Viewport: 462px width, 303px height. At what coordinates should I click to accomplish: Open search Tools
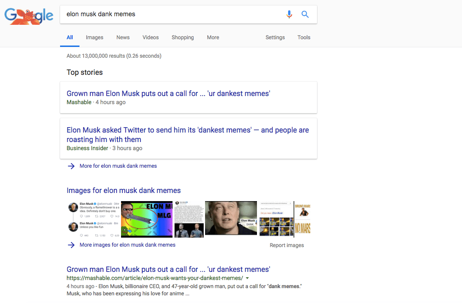click(x=304, y=37)
